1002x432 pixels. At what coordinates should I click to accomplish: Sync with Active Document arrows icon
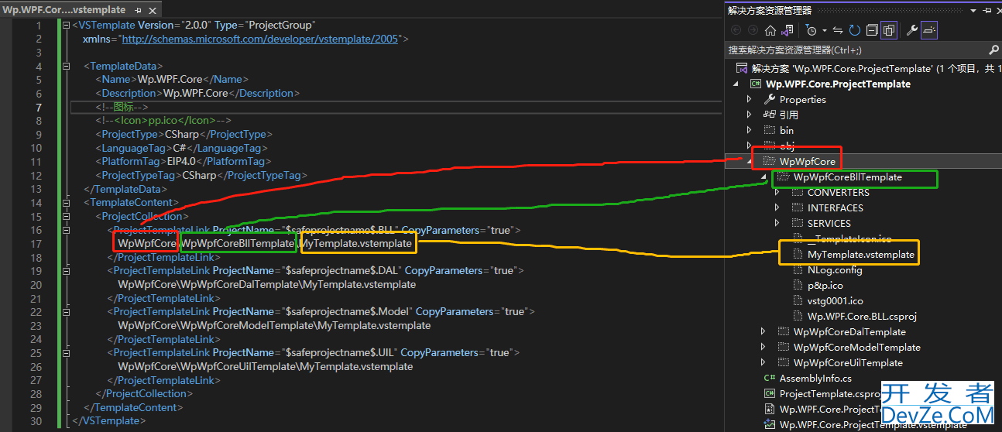[838, 30]
